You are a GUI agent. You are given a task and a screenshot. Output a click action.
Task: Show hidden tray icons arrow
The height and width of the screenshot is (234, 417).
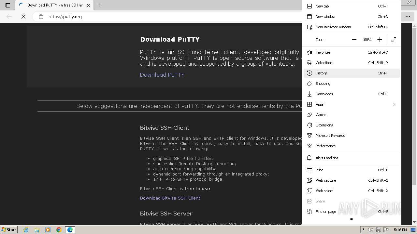[363, 230]
